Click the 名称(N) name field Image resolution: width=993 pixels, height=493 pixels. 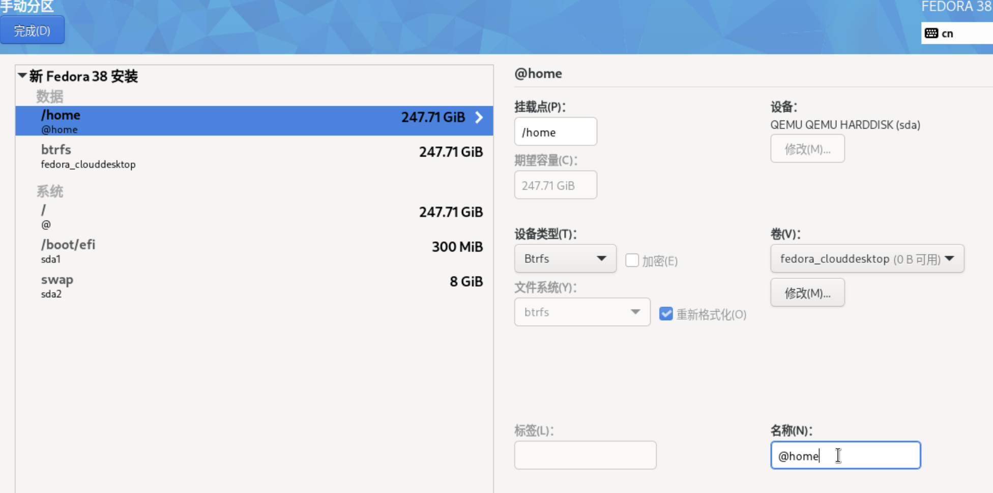[x=845, y=455]
